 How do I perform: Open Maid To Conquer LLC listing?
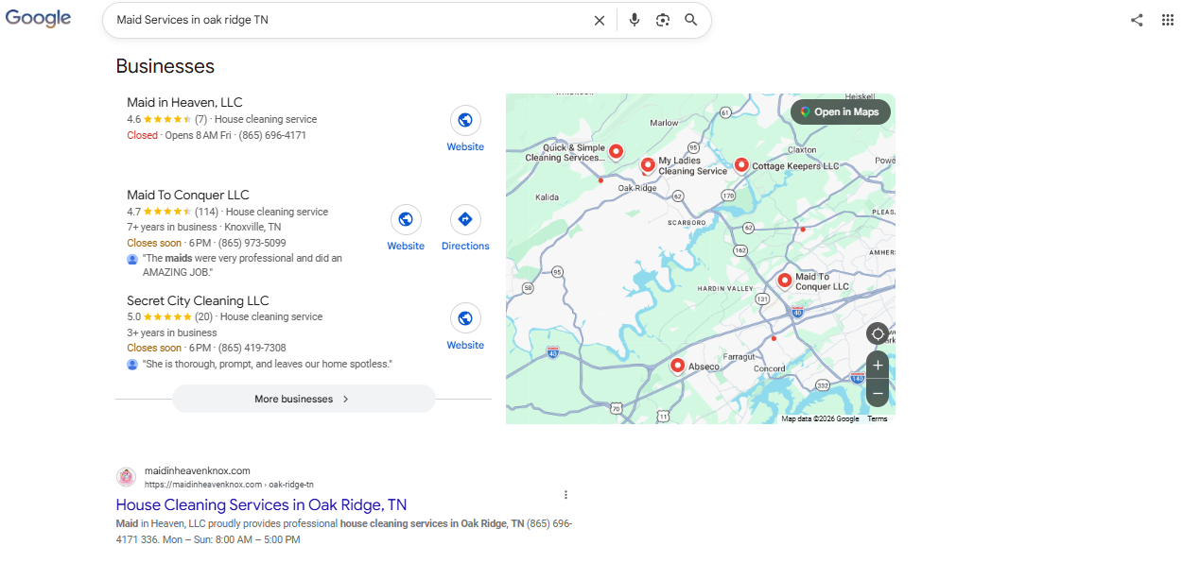(x=188, y=195)
